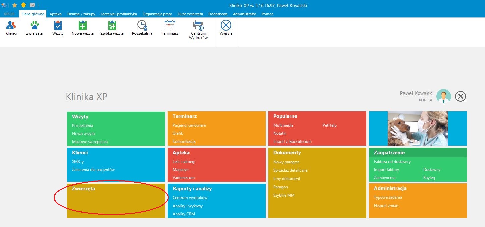Open the SMS-y link

click(78, 162)
